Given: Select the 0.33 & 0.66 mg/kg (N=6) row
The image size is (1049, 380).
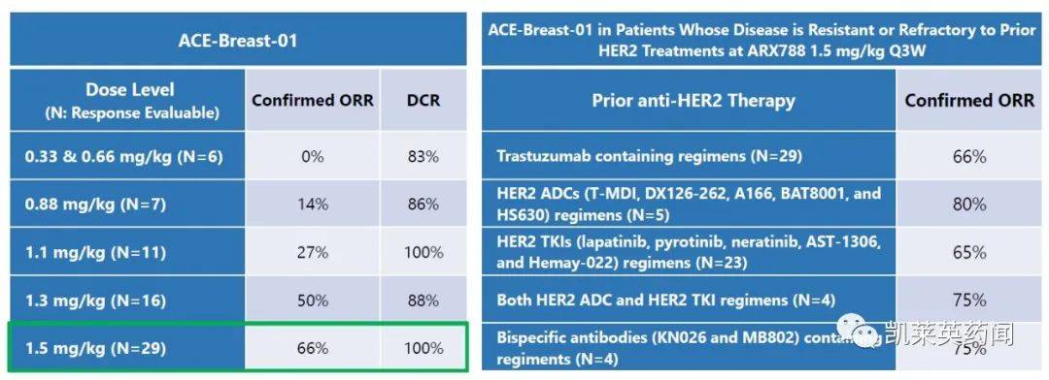Looking at the screenshot, I should click(238, 156).
